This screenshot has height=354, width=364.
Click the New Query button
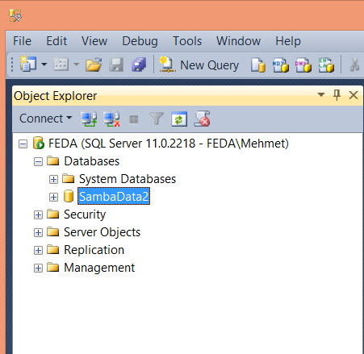(x=199, y=65)
